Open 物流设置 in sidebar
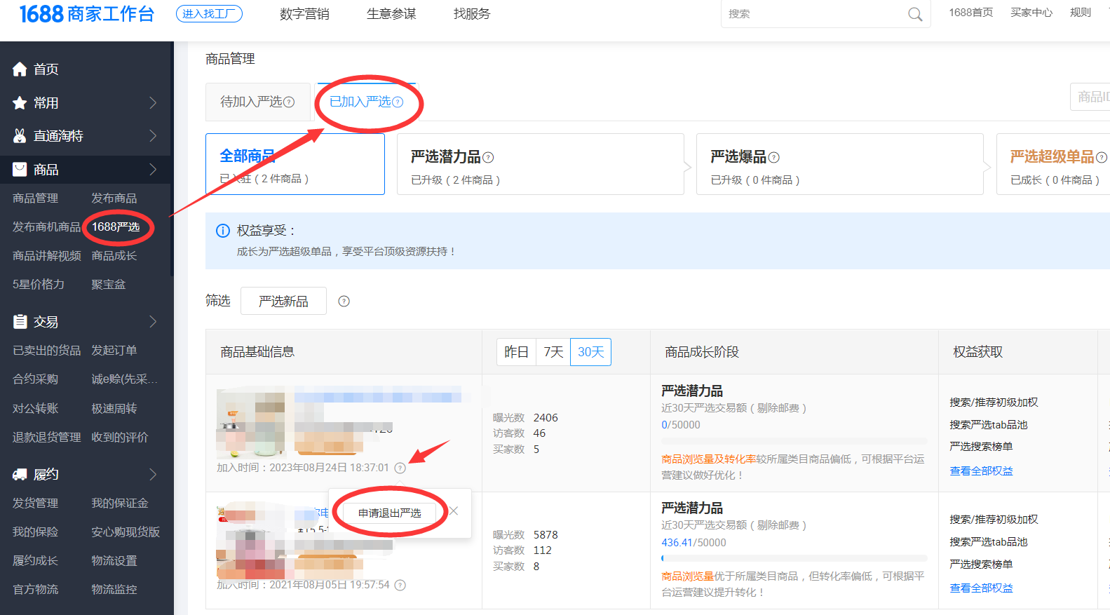This screenshot has width=1110, height=615. click(x=114, y=561)
